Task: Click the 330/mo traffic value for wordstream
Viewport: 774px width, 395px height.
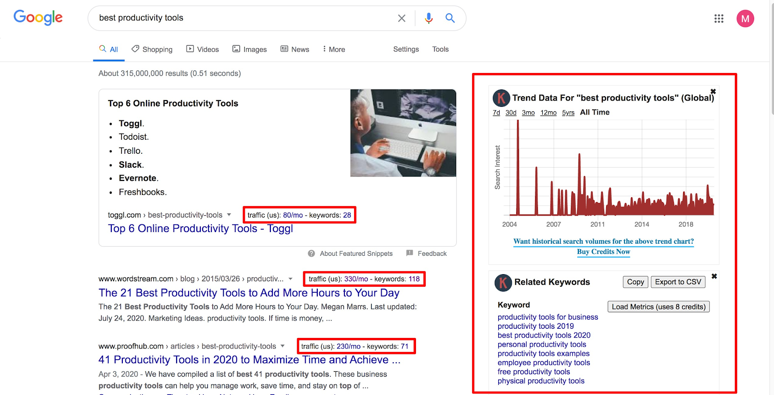Action: (x=356, y=279)
